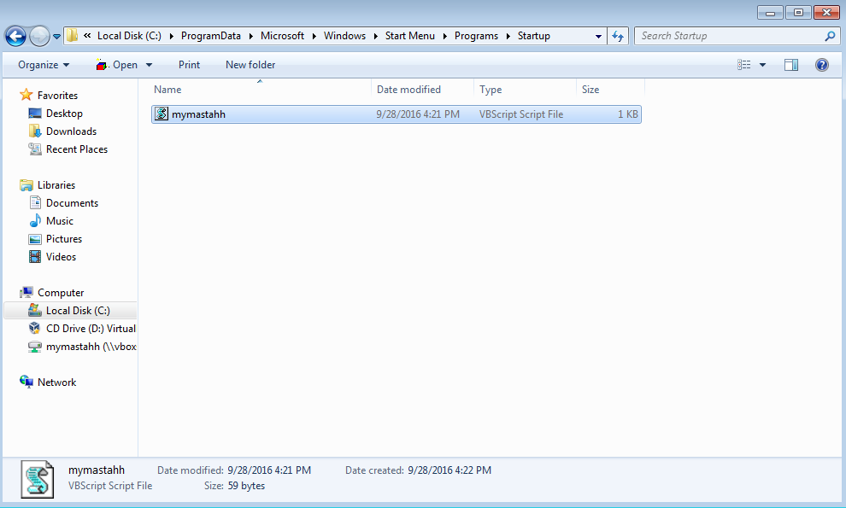846x508 pixels.
Task: Sort by Date modified column
Action: click(x=422, y=90)
